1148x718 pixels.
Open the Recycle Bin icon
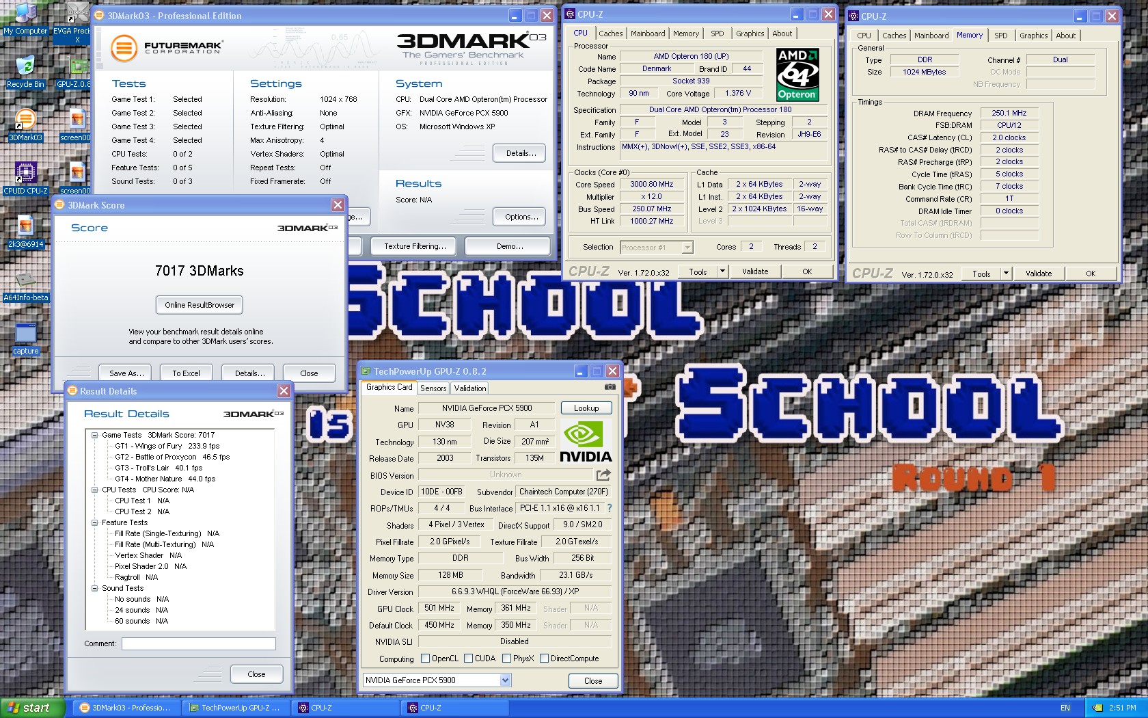pyautogui.click(x=25, y=71)
